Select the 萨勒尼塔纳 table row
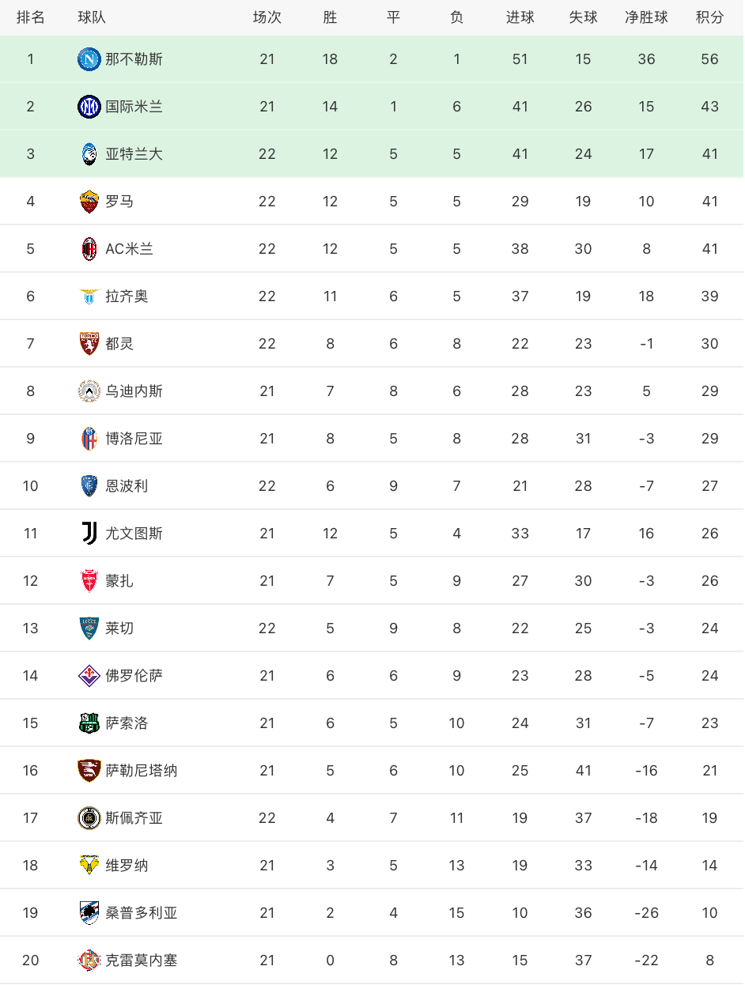Image resolution: width=745 pixels, height=985 pixels. point(372,770)
